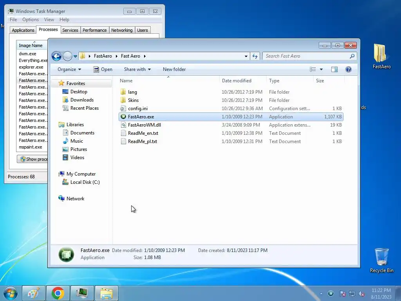Open Task Manager Help menu
Image resolution: width=401 pixels, height=301 pixels.
click(x=64, y=20)
